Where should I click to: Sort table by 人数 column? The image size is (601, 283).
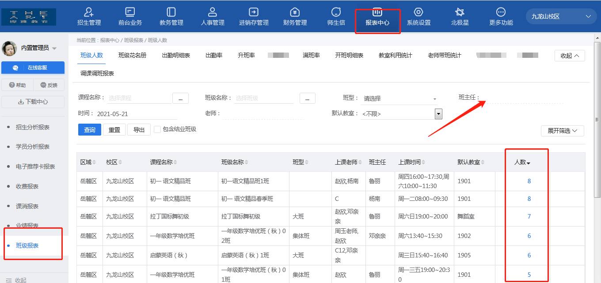tap(522, 162)
